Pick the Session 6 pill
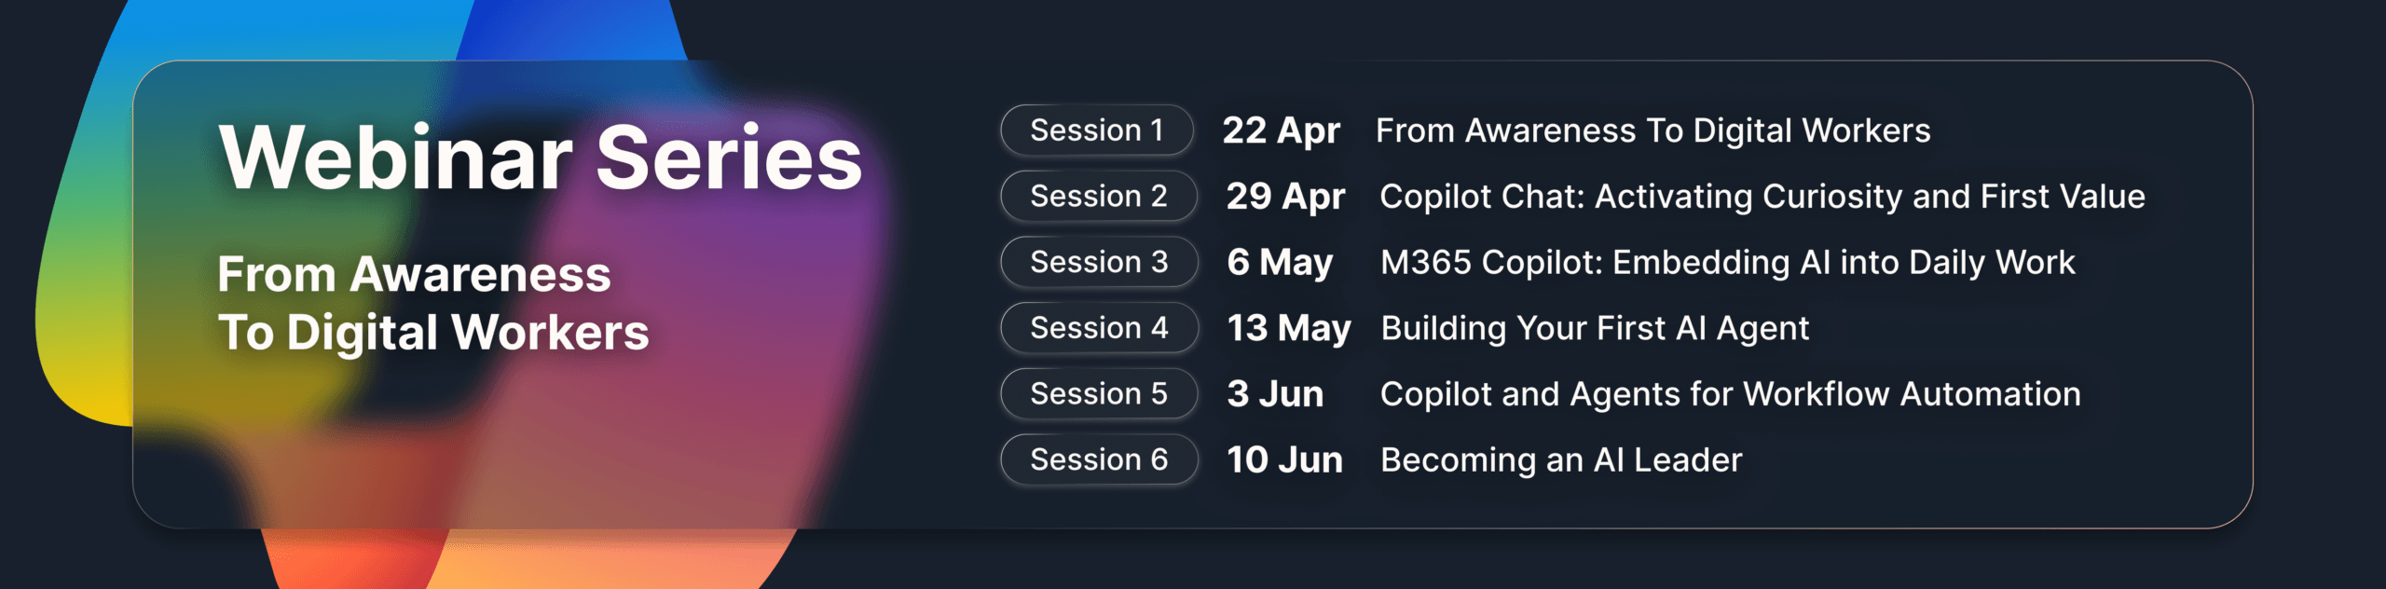Viewport: 2386px width, 589px height. (1098, 459)
